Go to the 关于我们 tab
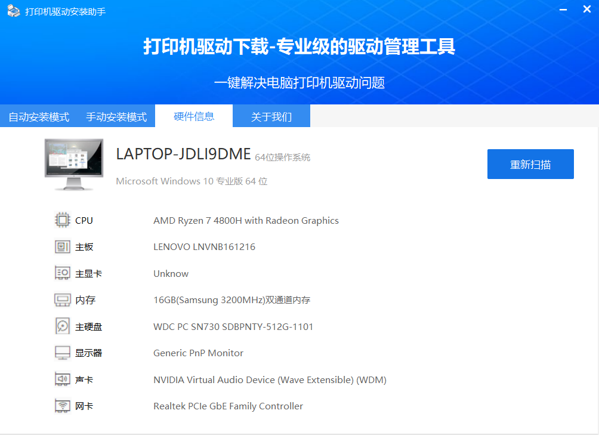This screenshot has width=599, height=435. click(271, 117)
